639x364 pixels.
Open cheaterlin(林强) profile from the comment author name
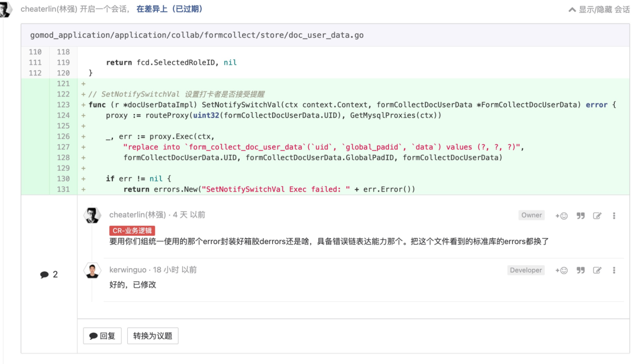(137, 215)
